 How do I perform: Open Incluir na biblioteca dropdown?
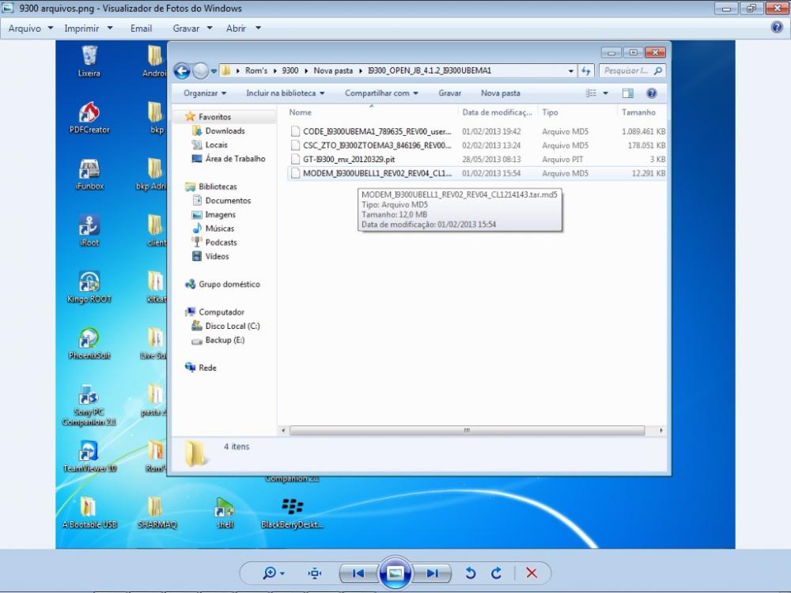(x=285, y=93)
